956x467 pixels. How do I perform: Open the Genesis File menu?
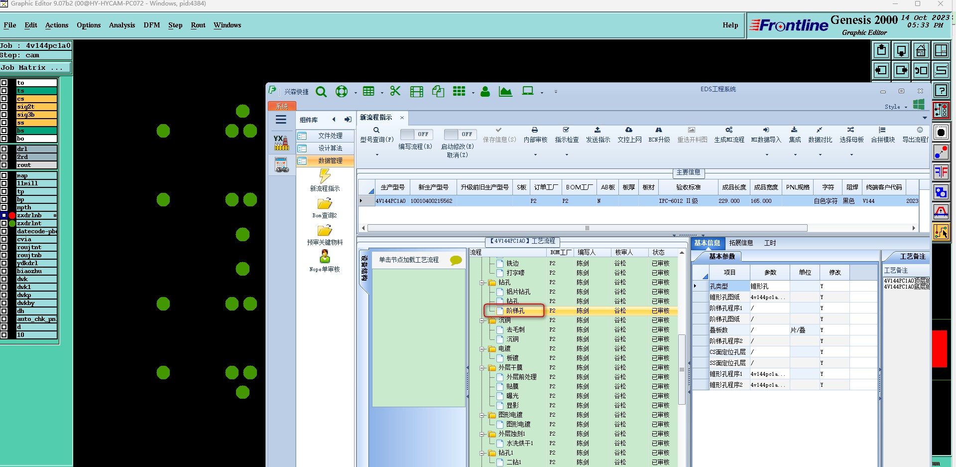pyautogui.click(x=10, y=25)
